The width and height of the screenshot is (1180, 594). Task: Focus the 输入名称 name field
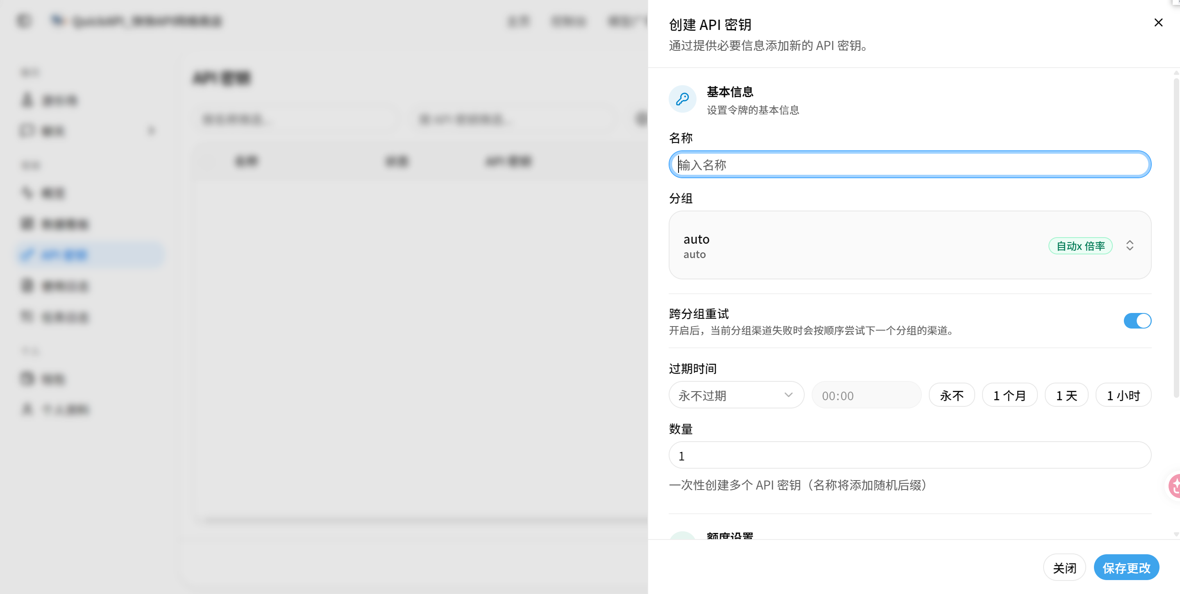pyautogui.click(x=909, y=164)
